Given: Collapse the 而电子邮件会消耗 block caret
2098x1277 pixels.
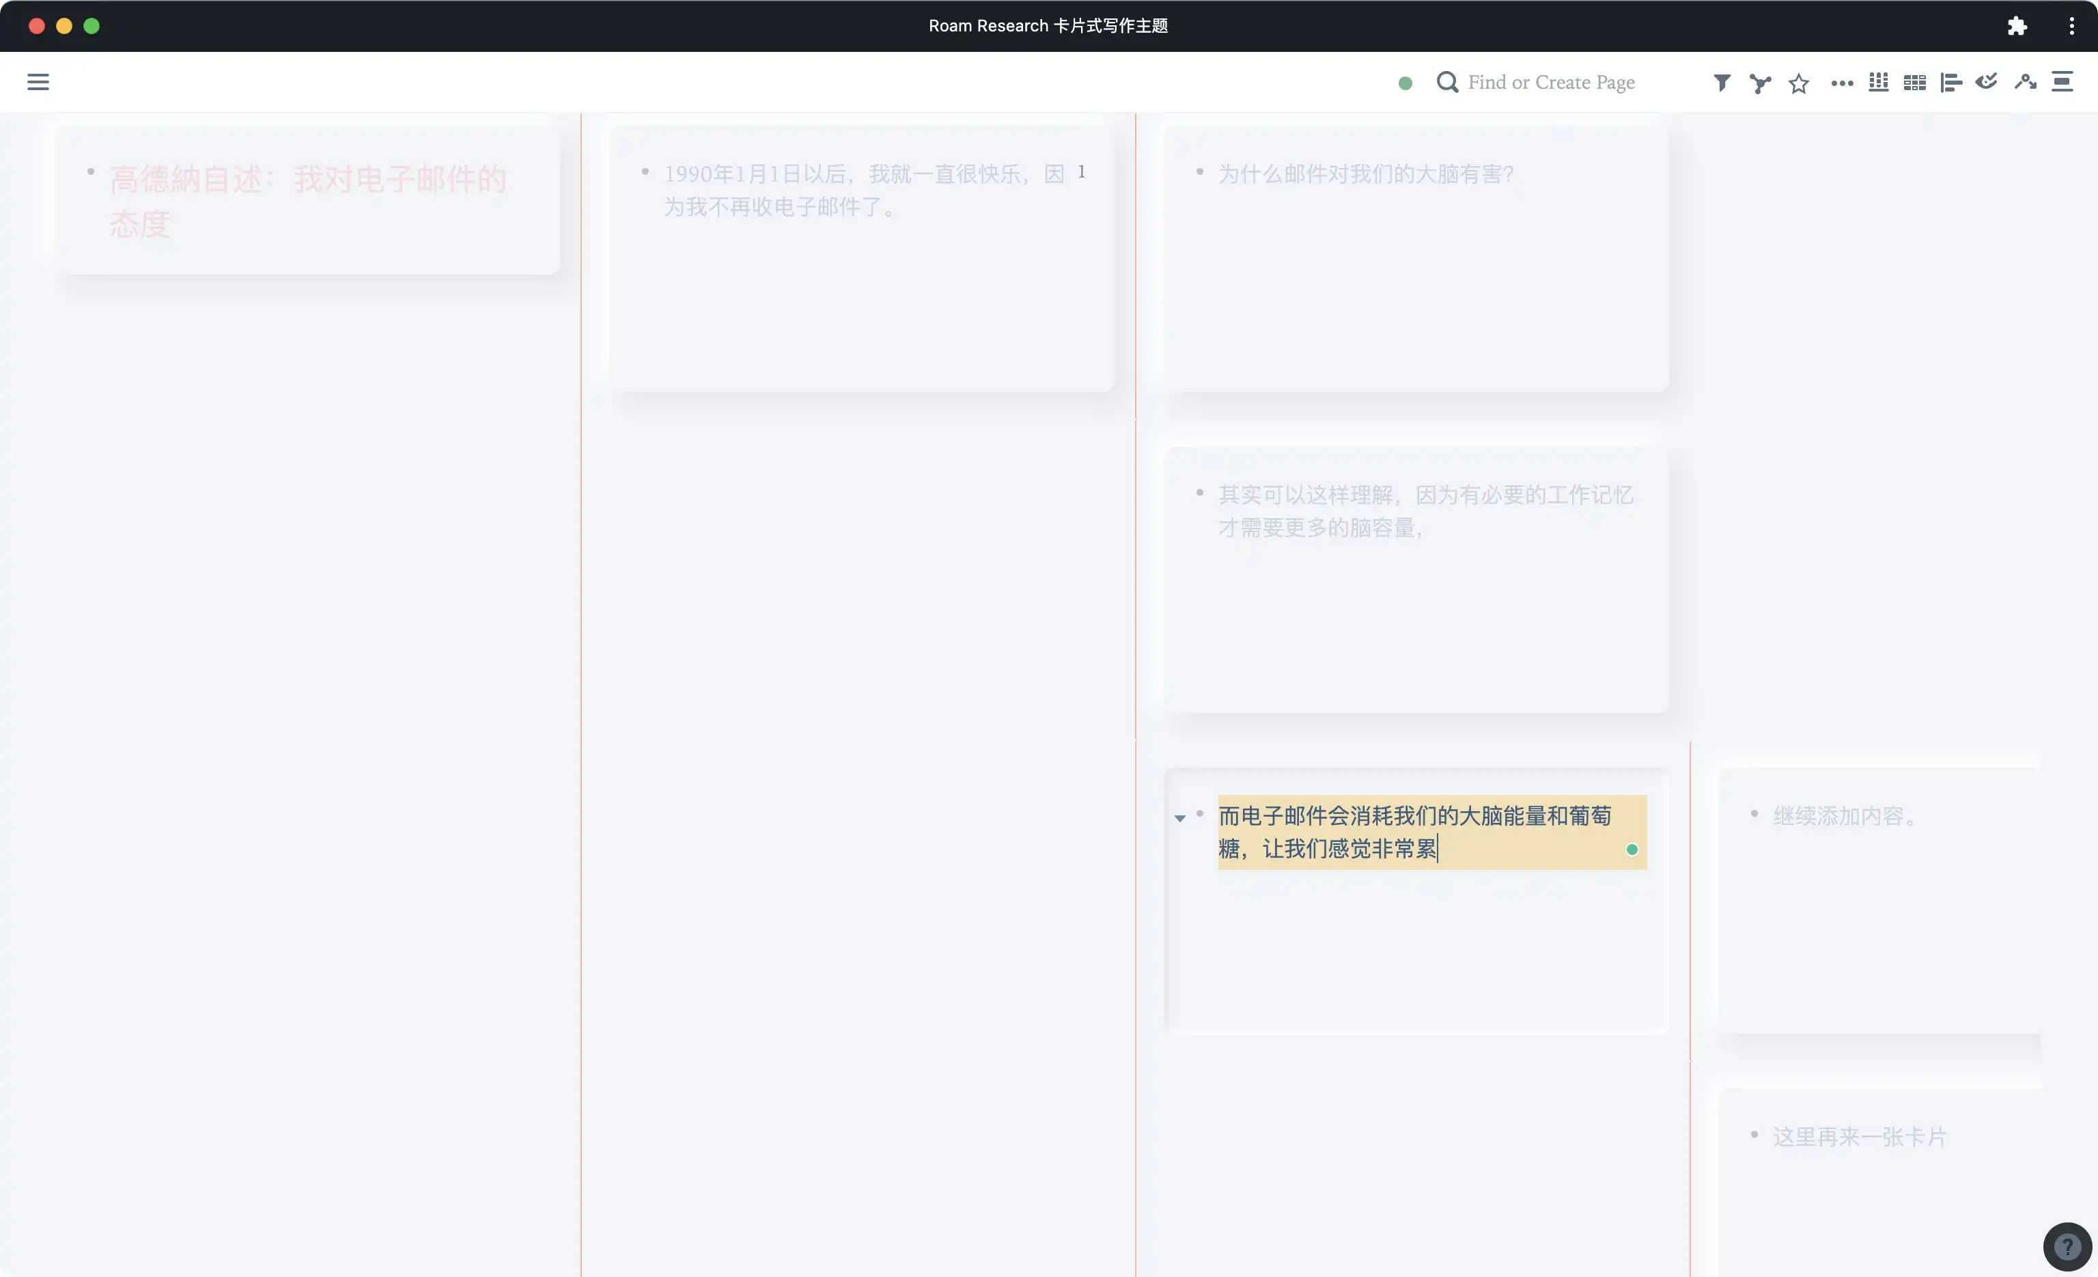Looking at the screenshot, I should pos(1180,818).
